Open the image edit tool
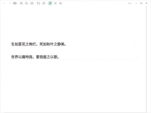This screenshot has height=113, width=151. pos(44,3)
